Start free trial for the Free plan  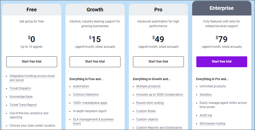(31, 62)
